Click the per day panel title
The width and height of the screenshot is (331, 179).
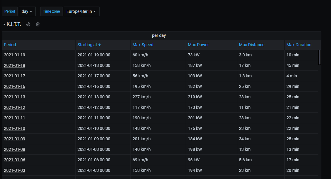[159, 35]
